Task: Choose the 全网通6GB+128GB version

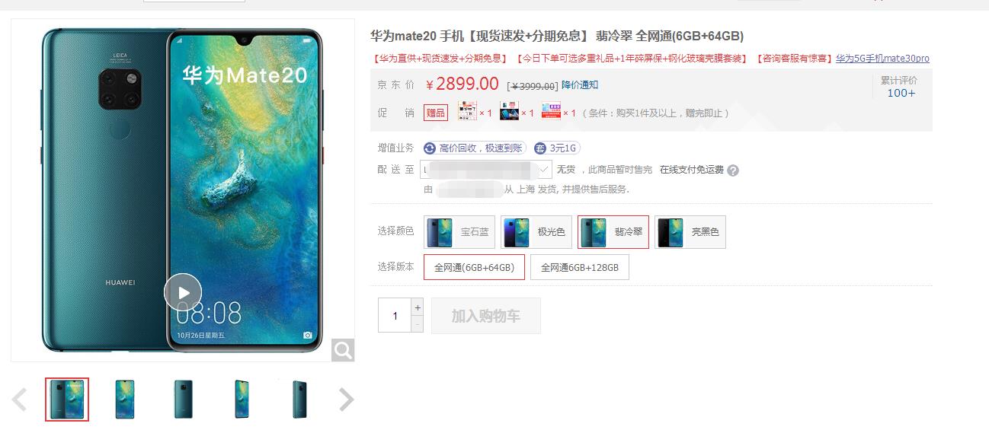Action: (580, 268)
